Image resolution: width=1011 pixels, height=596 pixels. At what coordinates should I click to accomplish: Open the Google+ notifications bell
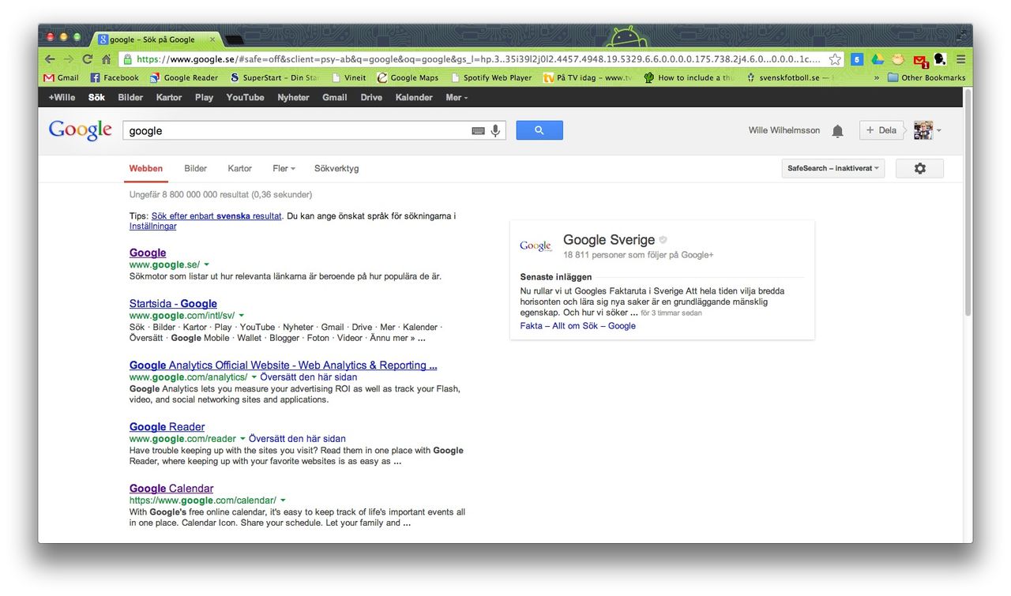tap(838, 131)
